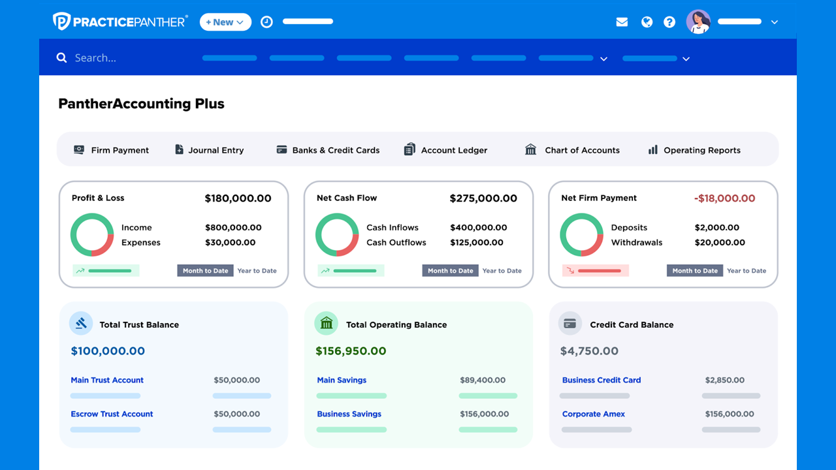The height and width of the screenshot is (470, 836).
Task: Switch Net Firm Payment to Year to Date
Action: 747,270
